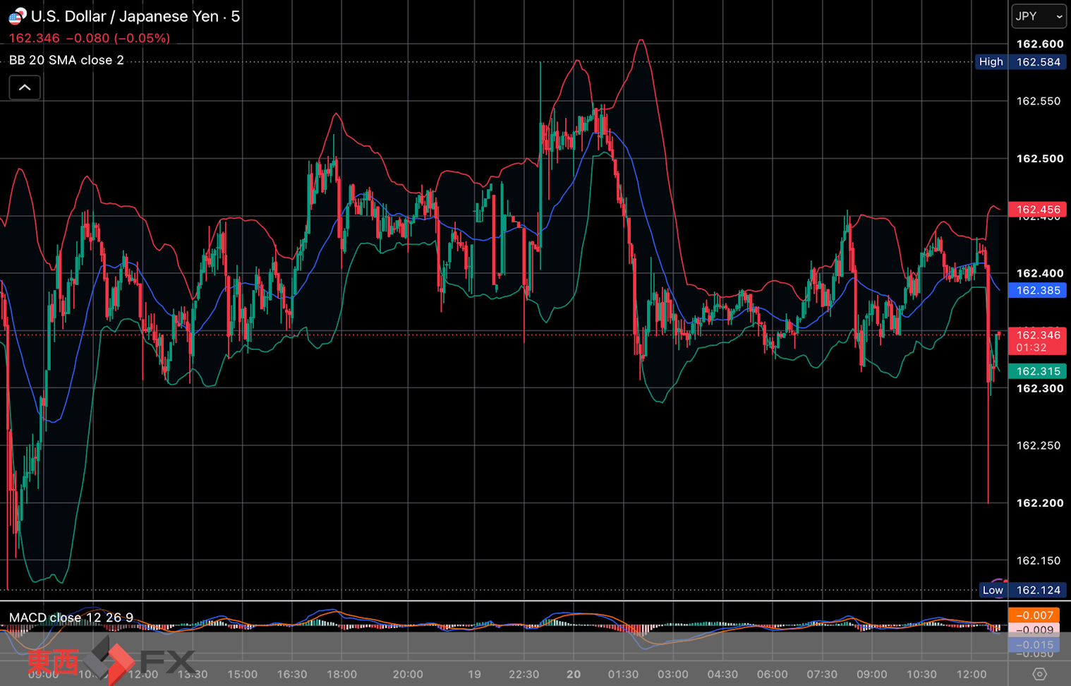Click the Low 162.124 price label
The width and height of the screenshot is (1071, 686).
click(x=1023, y=590)
